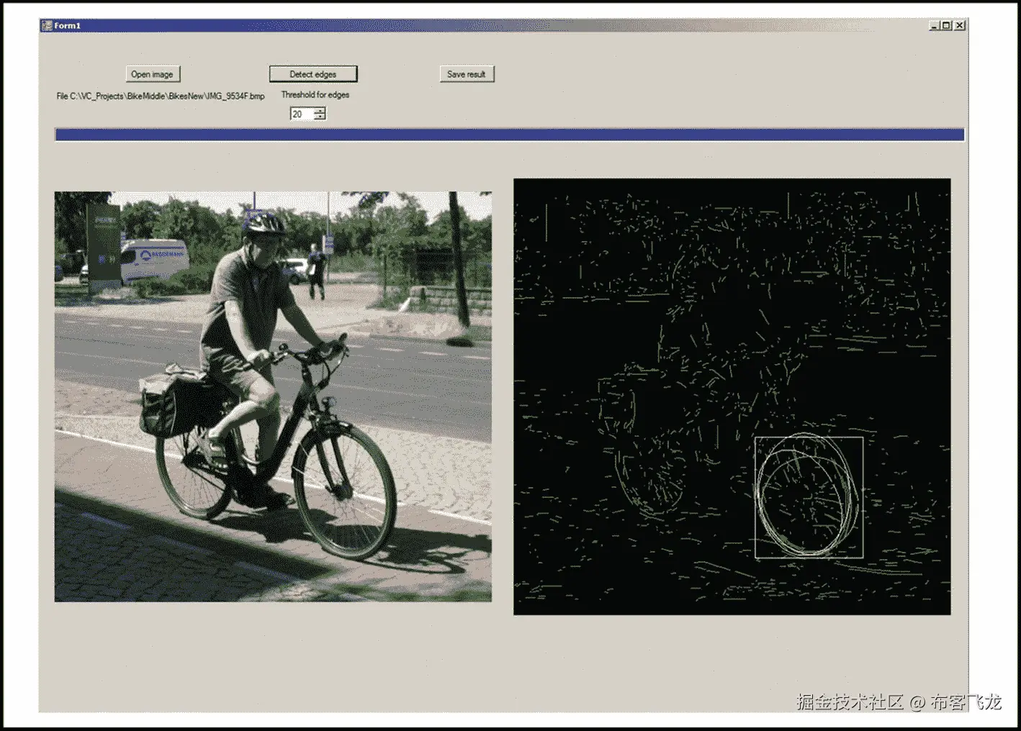Click the cyclist photo on the left
This screenshot has width=1021, height=731.
[x=273, y=396]
